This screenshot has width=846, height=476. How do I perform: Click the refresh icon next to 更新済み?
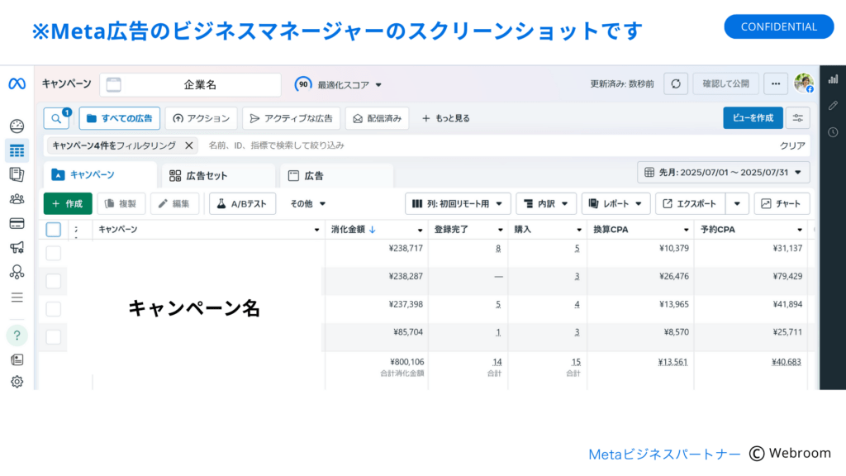pyautogui.click(x=676, y=83)
